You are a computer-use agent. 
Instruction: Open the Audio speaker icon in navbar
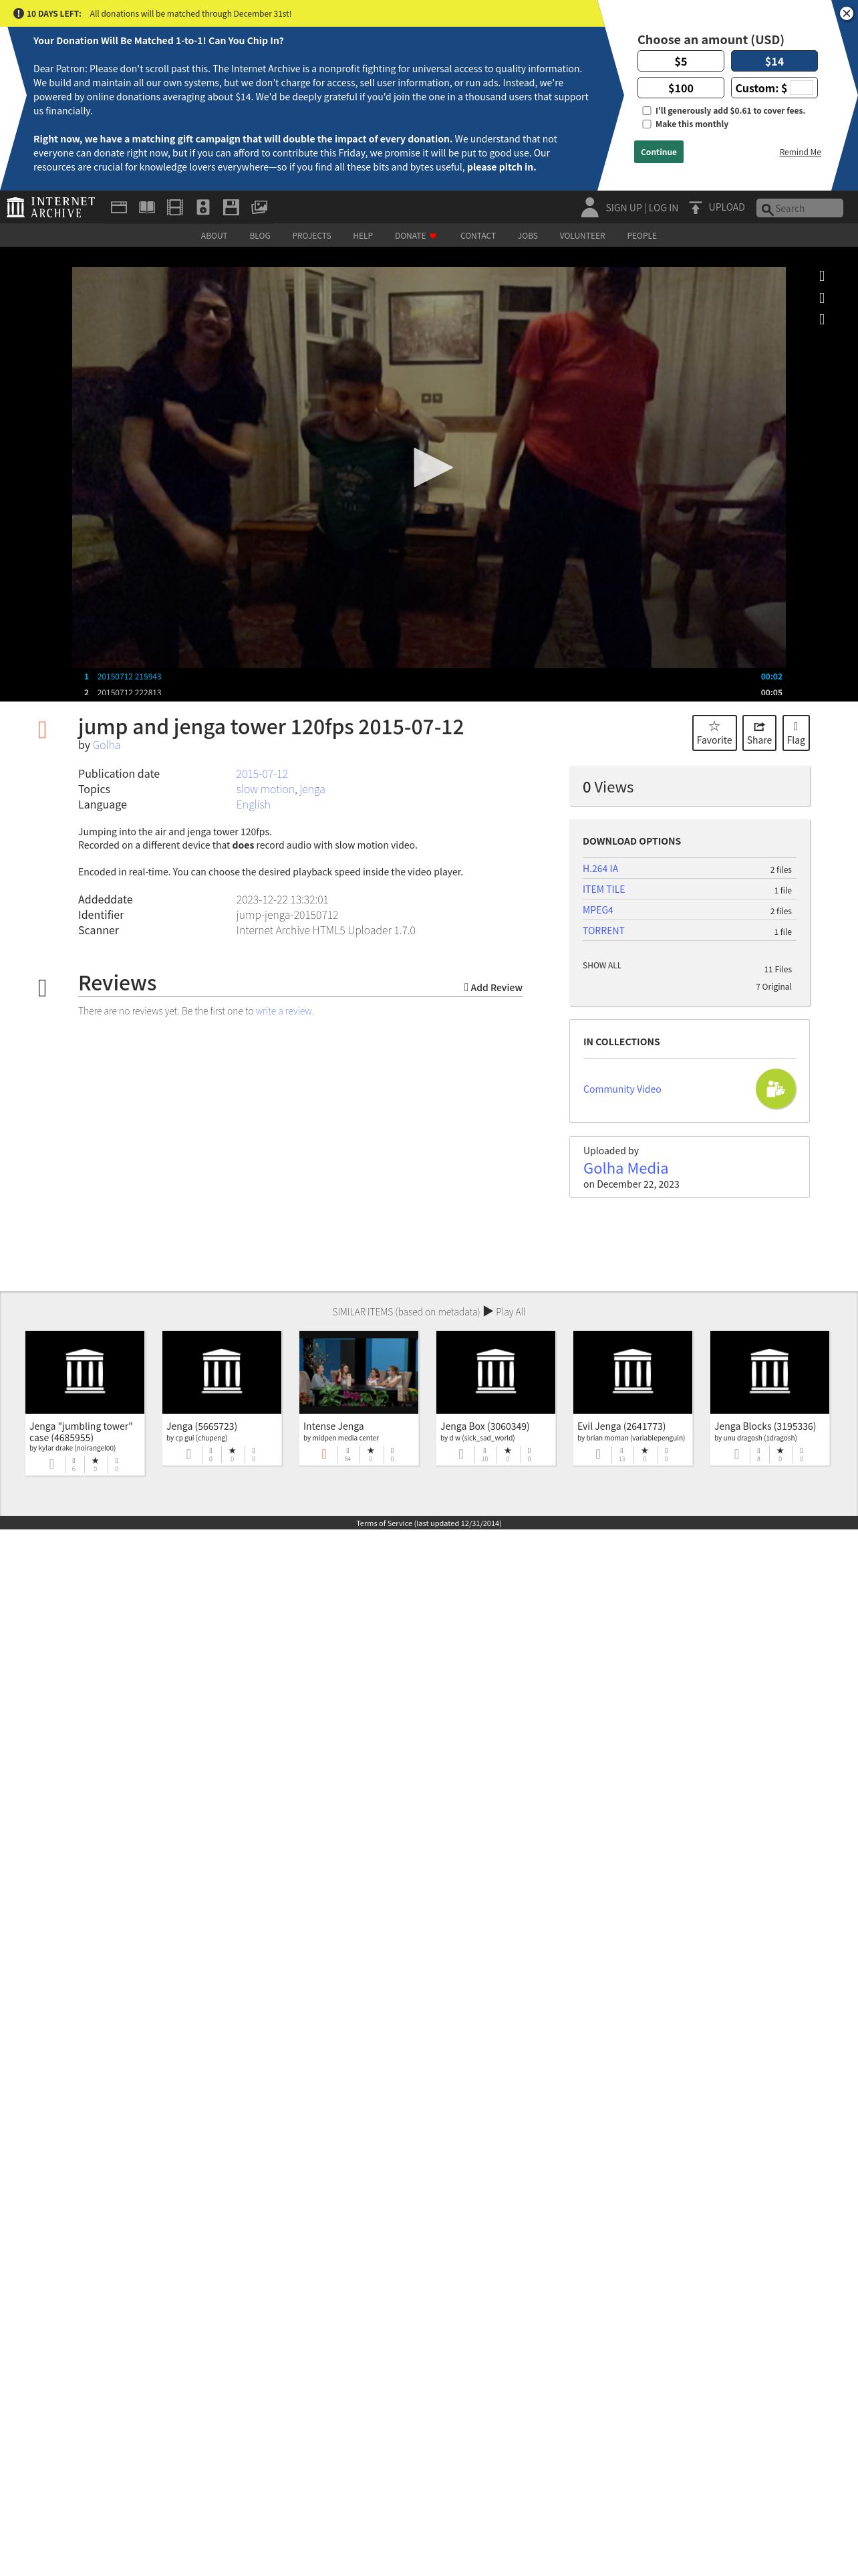pos(202,207)
